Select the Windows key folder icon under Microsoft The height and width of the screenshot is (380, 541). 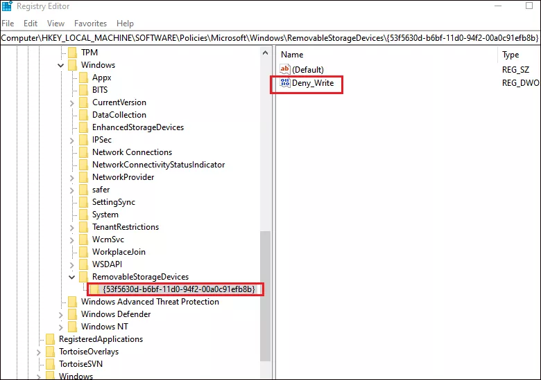72,65
